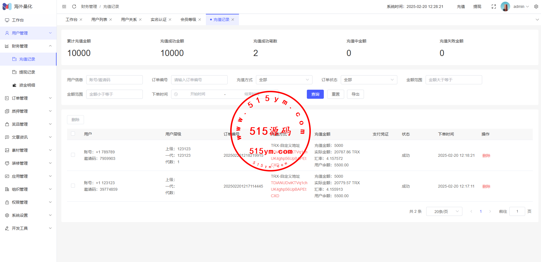Click the admin avatar picture
This screenshot has height=262, width=541.
coord(505,7)
